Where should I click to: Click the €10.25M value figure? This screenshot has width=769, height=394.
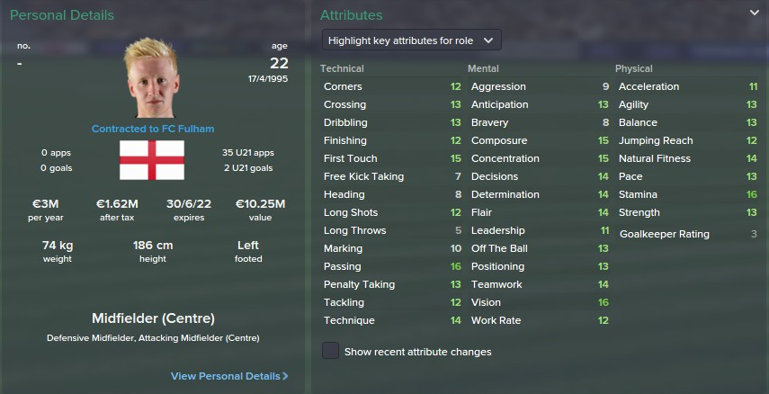pos(260,203)
